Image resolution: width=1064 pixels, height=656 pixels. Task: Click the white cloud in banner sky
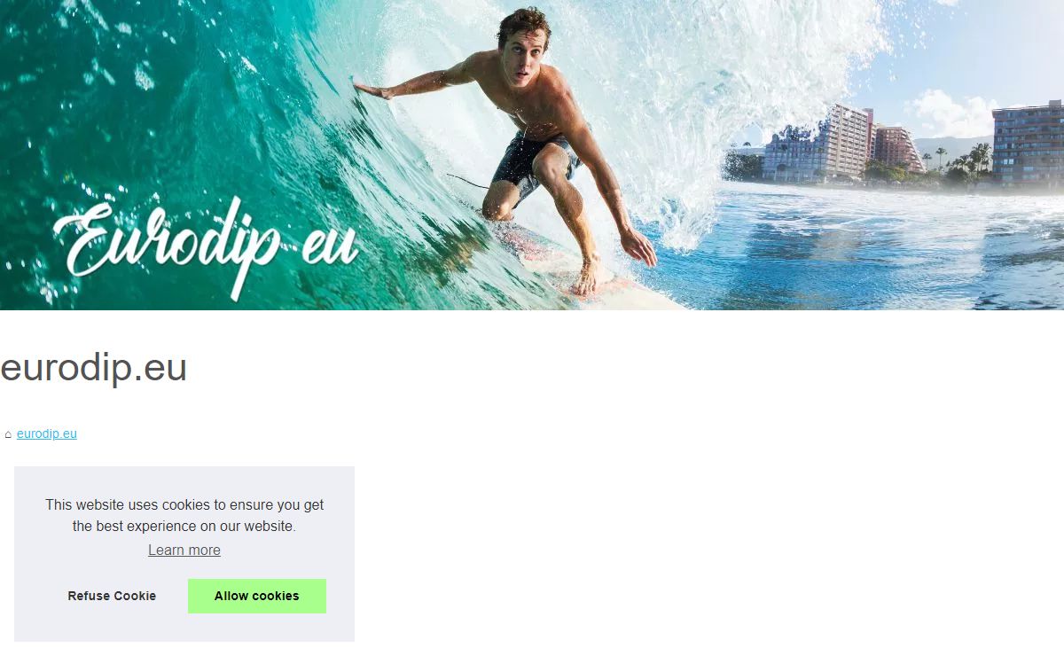(x=949, y=113)
